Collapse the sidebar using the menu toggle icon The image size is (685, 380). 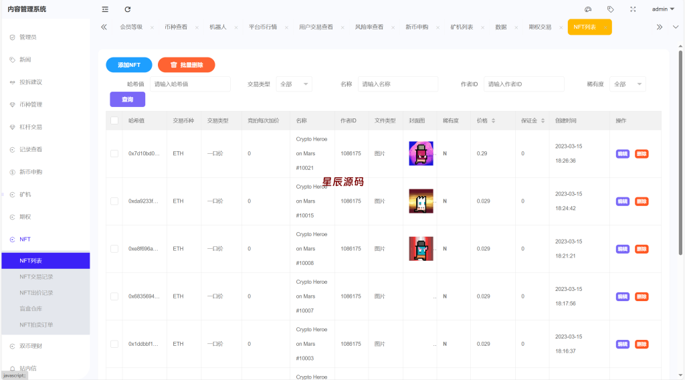(x=105, y=9)
